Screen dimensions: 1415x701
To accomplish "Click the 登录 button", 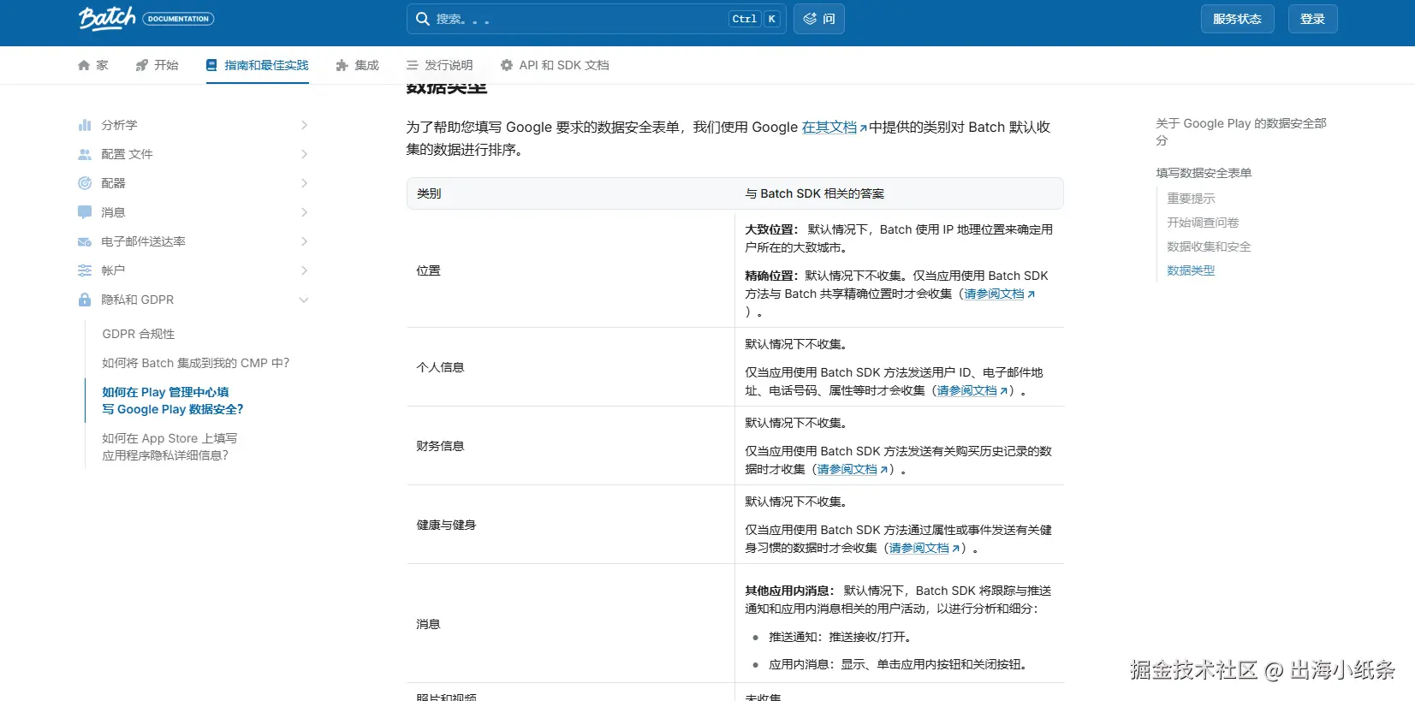I will tap(1312, 19).
